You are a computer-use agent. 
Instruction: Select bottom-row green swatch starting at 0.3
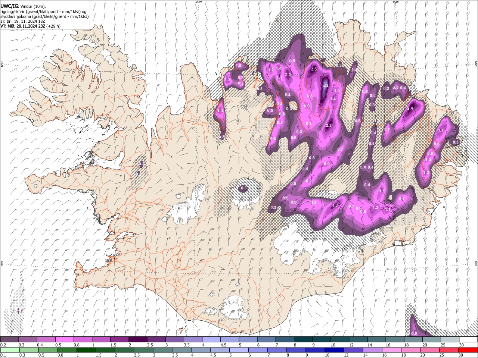[x=28, y=350]
